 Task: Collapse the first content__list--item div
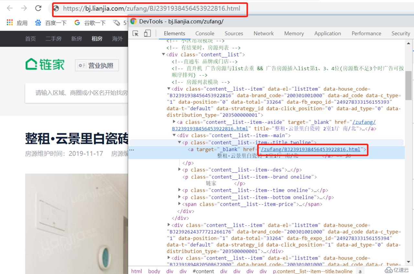click(169, 89)
